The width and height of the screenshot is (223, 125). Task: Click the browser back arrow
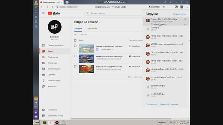click(42, 7)
